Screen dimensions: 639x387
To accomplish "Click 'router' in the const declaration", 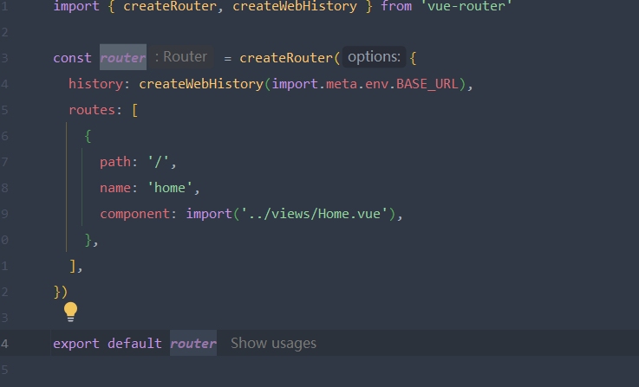I will coord(123,57).
